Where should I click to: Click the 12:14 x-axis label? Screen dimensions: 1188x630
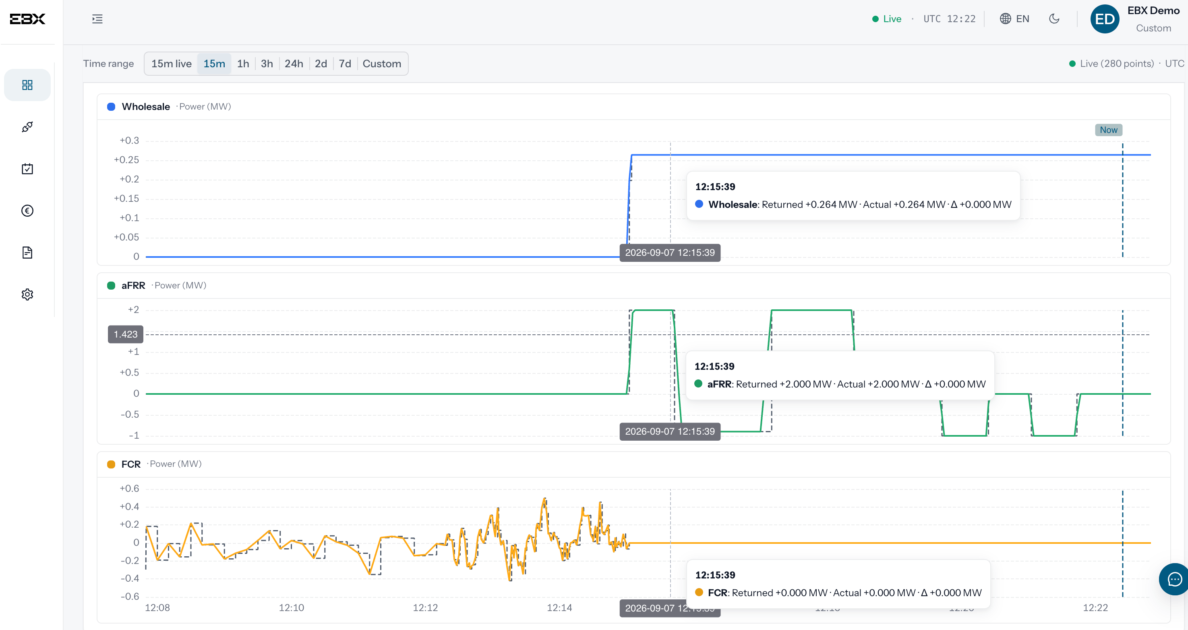(x=559, y=608)
